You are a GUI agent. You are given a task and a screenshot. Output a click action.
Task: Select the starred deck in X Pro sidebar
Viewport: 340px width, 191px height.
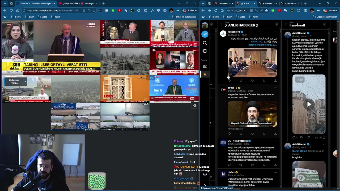pos(205,74)
